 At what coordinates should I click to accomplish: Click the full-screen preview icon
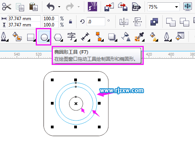click(x=188, y=7)
